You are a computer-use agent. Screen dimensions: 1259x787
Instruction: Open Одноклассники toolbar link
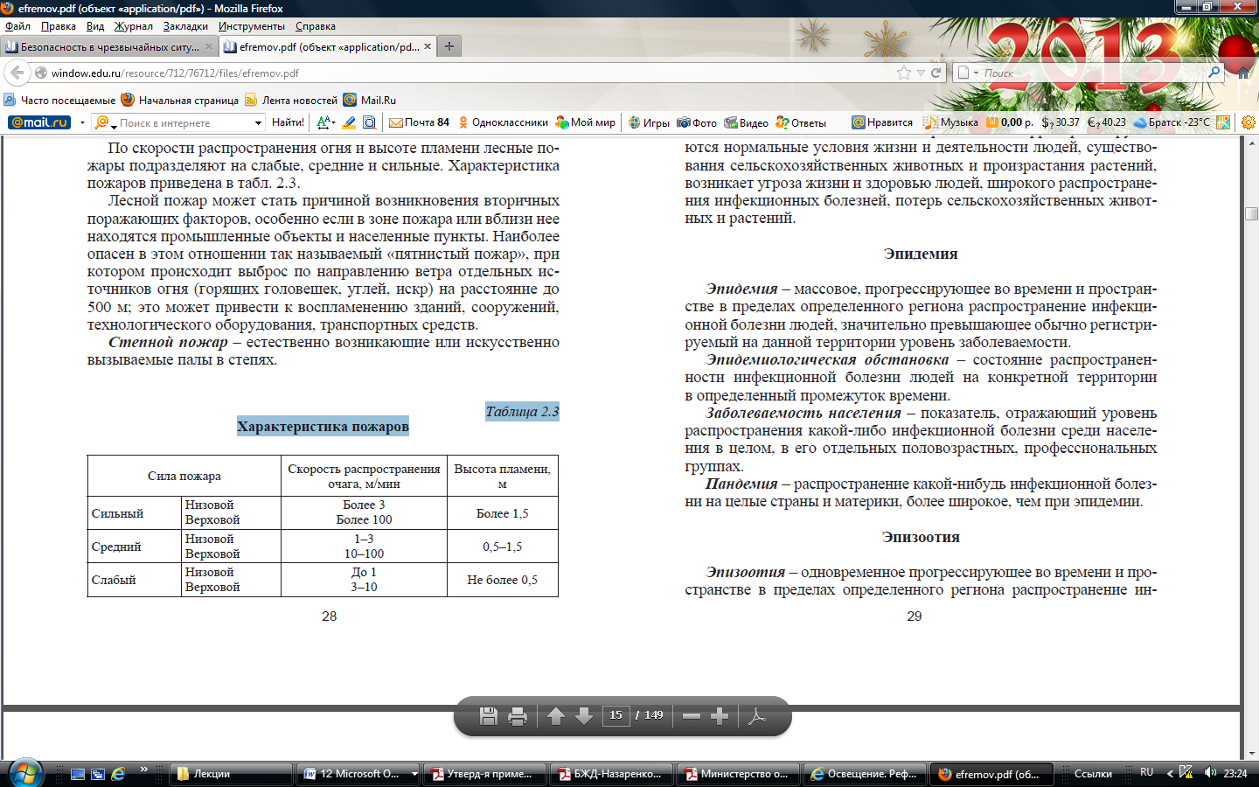tap(503, 122)
